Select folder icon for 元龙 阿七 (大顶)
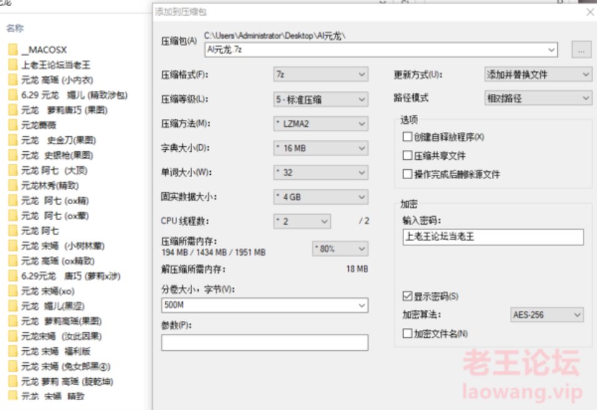This screenshot has height=410, width=597. pyautogui.click(x=13, y=170)
